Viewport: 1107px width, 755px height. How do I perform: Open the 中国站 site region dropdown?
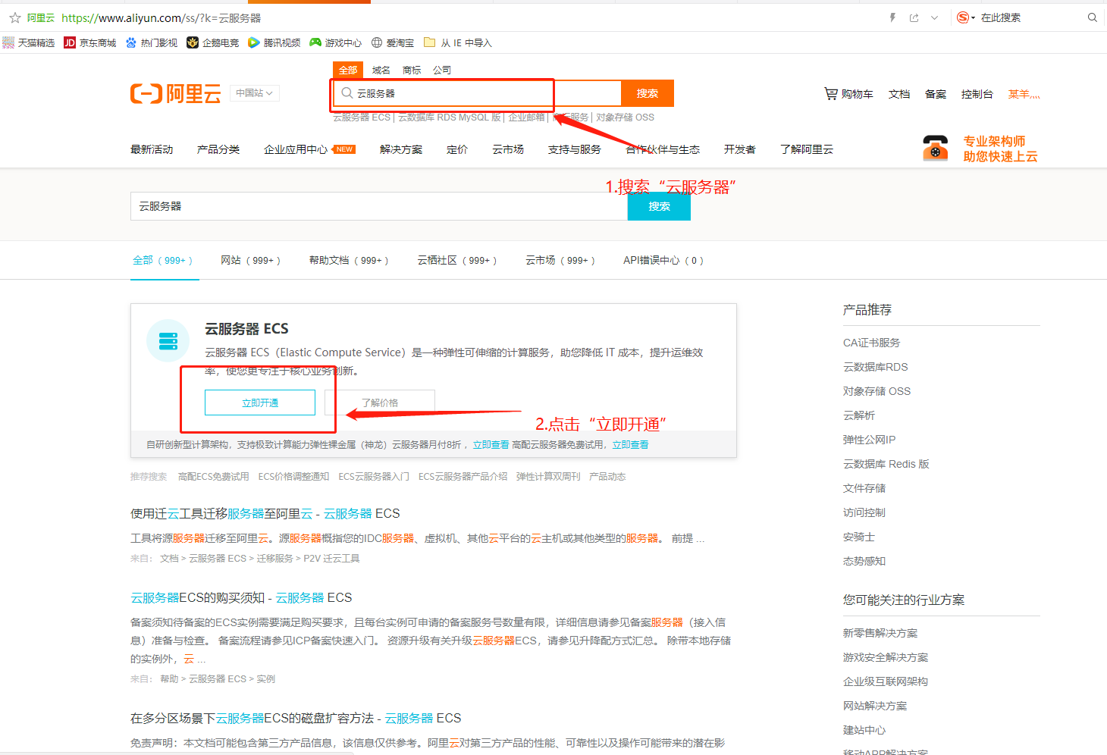point(254,93)
